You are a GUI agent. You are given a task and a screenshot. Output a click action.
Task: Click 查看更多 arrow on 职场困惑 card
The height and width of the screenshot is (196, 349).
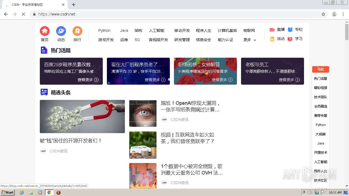click(230, 80)
